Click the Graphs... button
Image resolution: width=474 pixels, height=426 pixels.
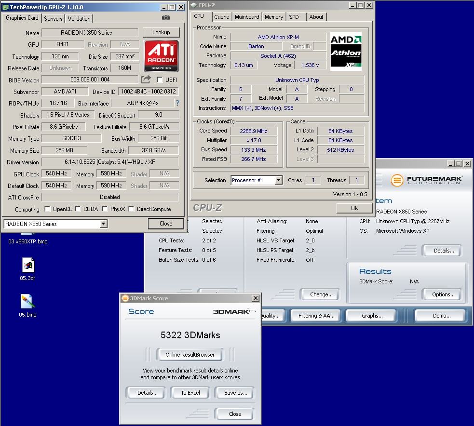[372, 316]
